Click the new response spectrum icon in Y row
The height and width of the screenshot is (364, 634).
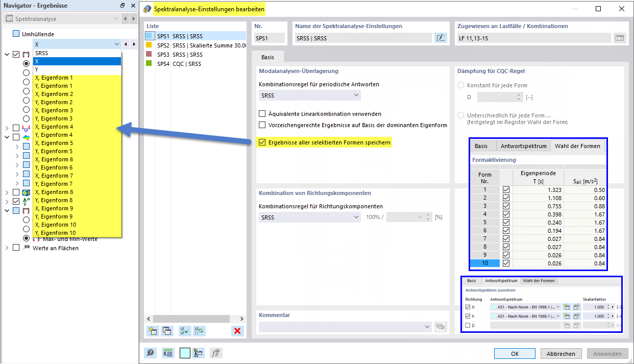(x=567, y=316)
